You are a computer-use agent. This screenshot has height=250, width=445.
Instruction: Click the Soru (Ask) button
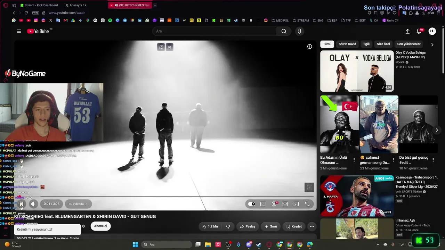point(271,226)
